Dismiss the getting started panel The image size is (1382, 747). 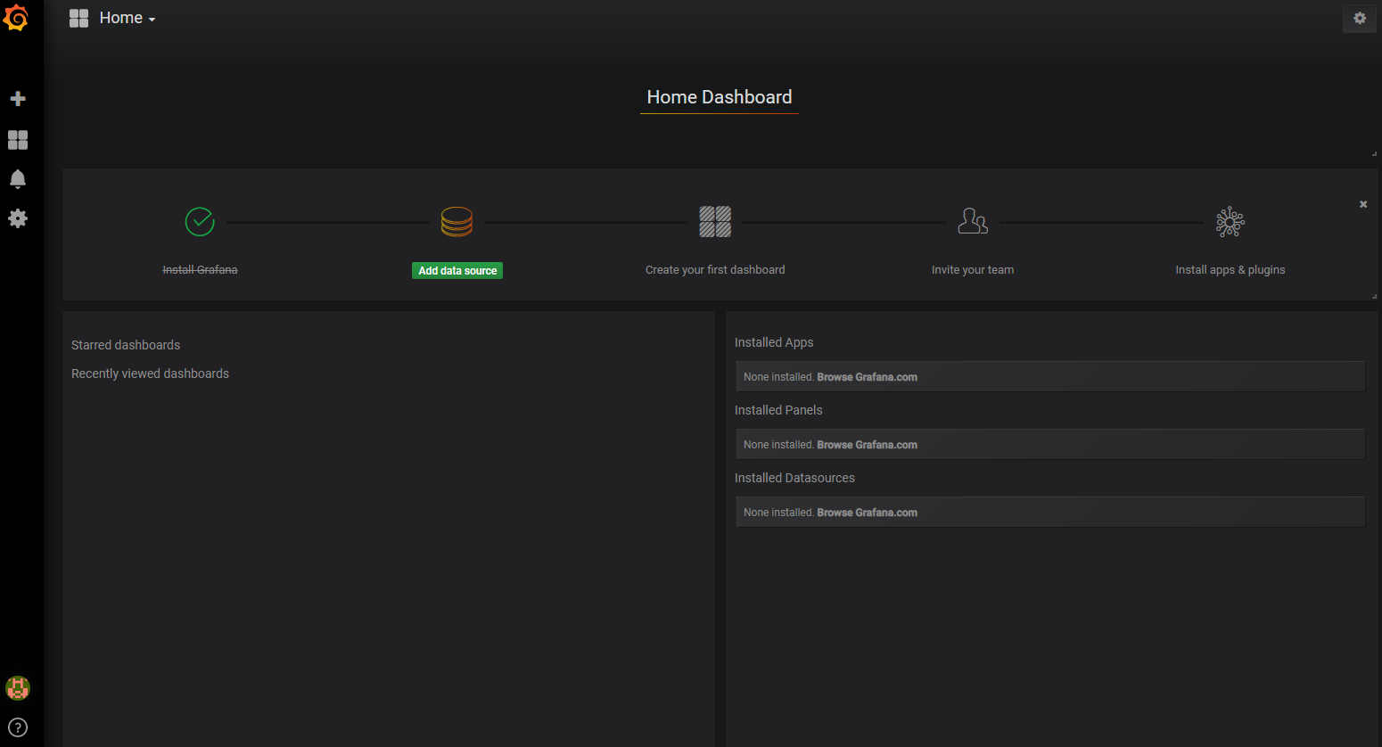pyautogui.click(x=1362, y=205)
